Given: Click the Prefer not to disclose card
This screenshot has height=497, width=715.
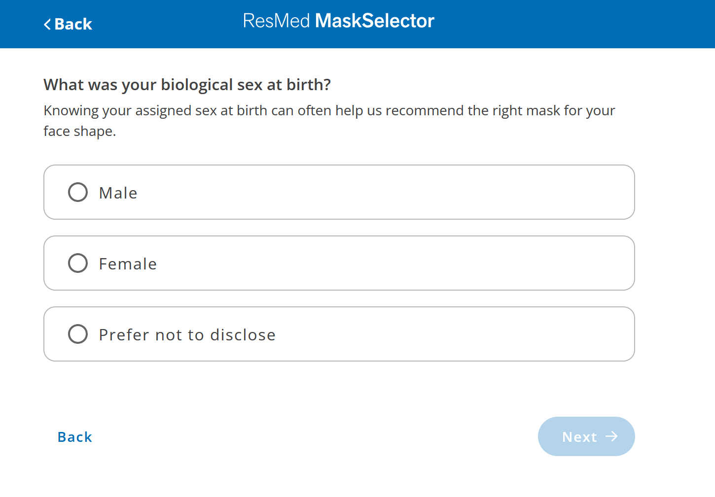Looking at the screenshot, I should coord(339,334).
